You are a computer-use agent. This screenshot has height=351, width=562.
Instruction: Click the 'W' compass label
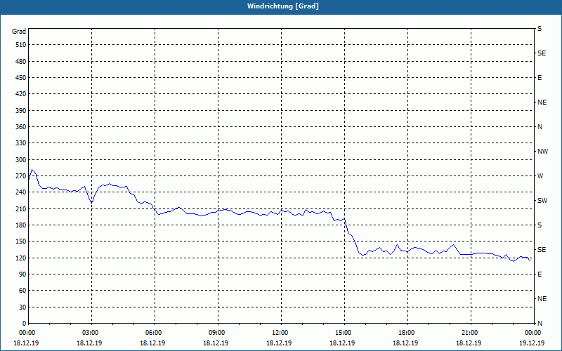click(540, 176)
